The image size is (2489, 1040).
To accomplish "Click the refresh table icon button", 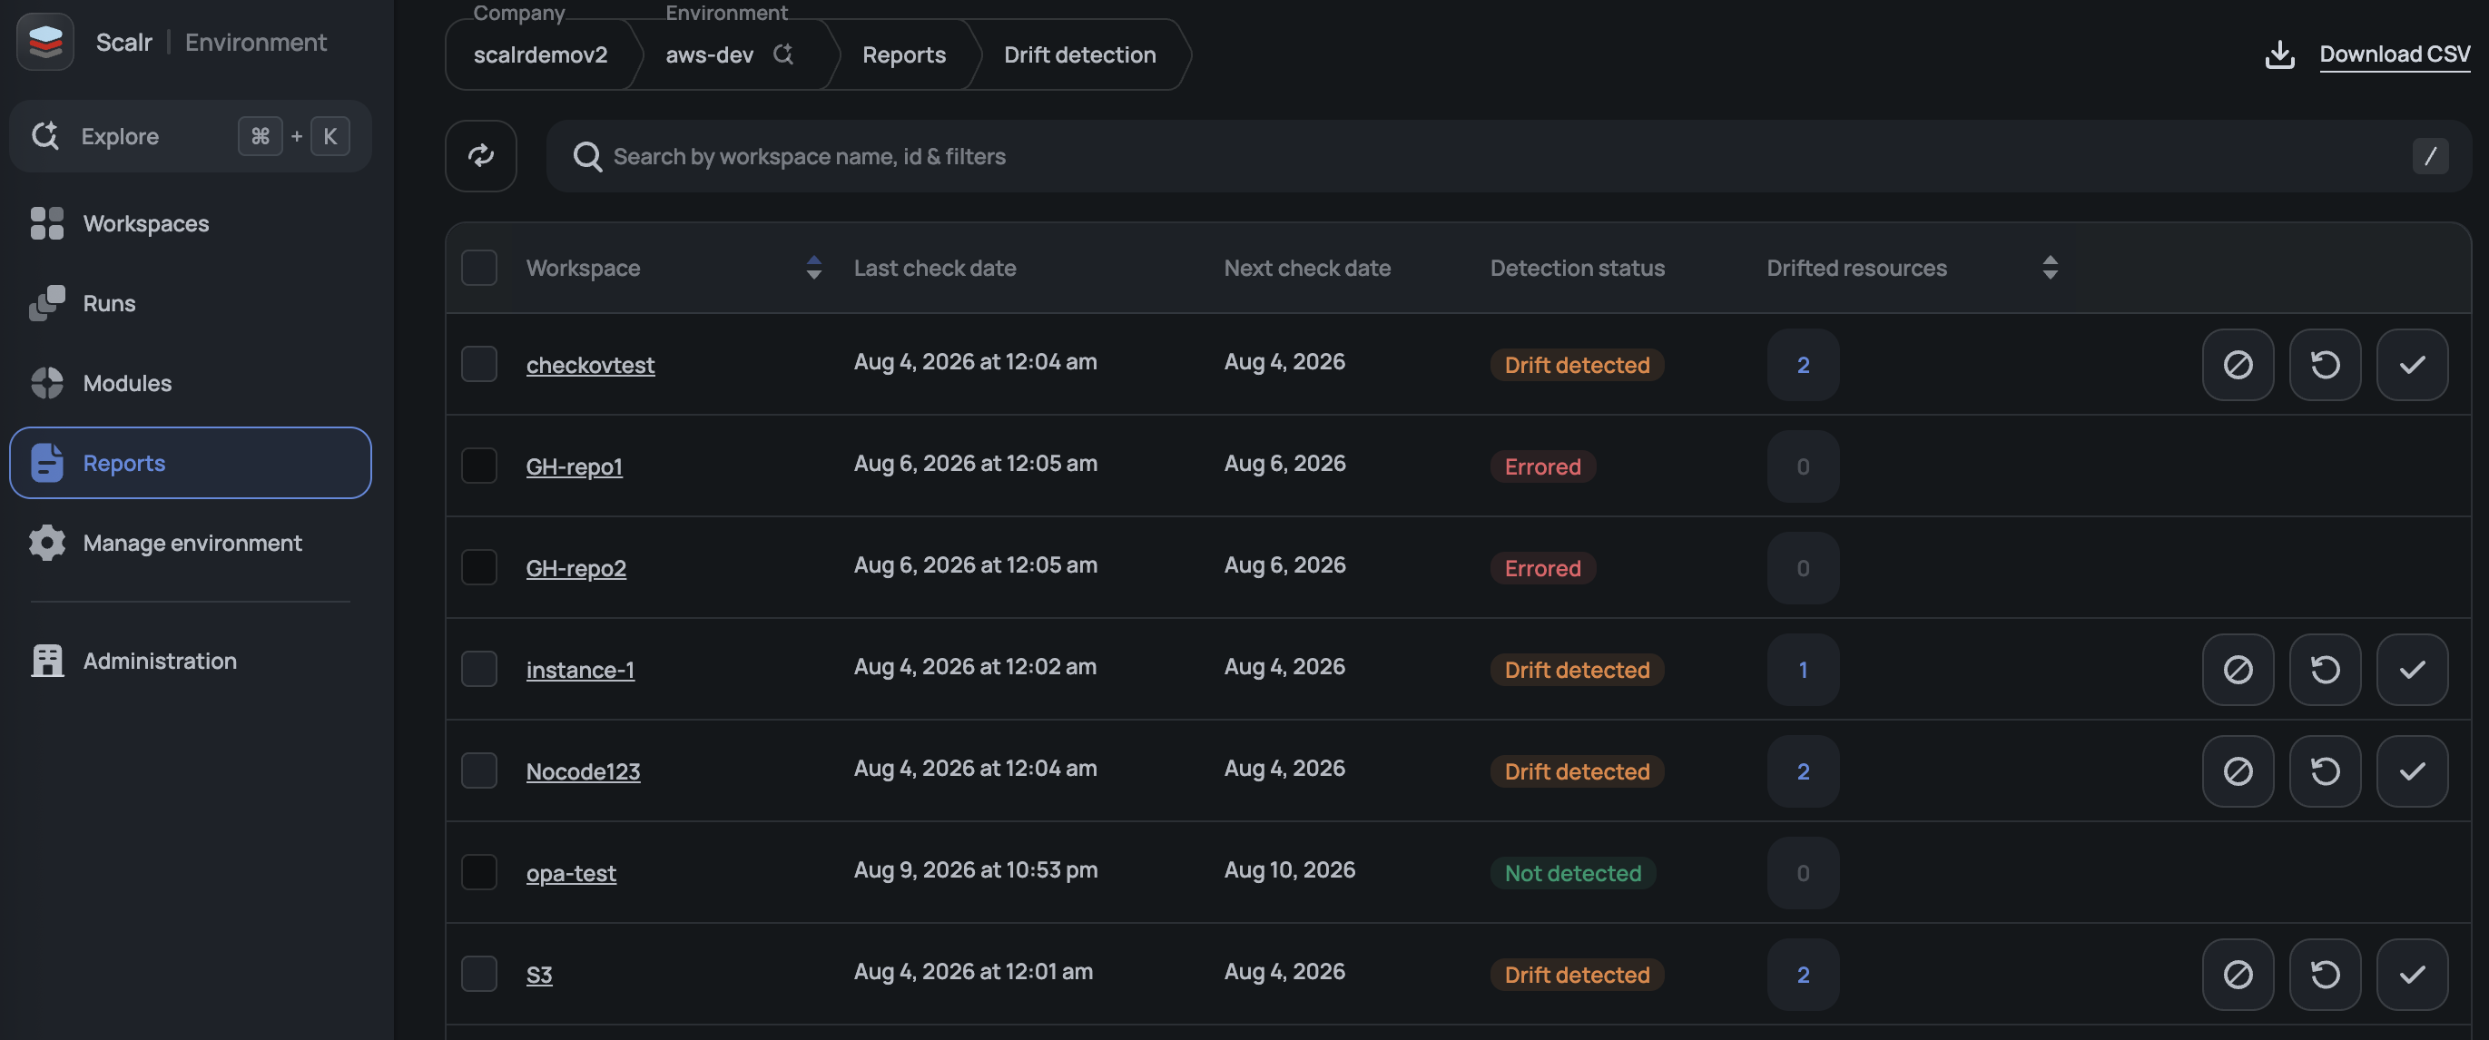I will pyautogui.click(x=480, y=155).
